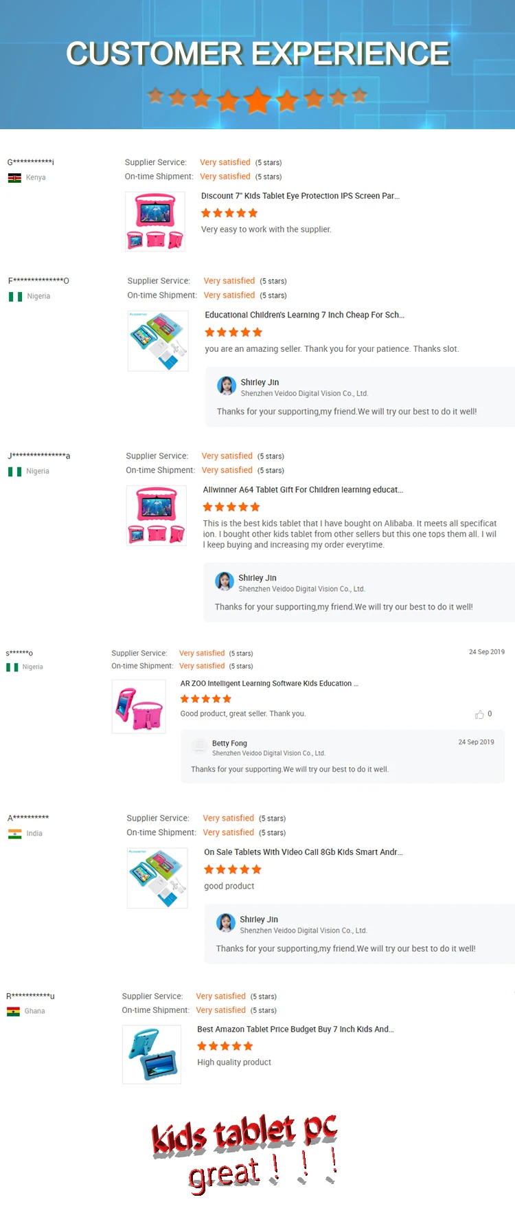Screen dimensions: 515x1226
Task: Click the Kenya flag icon
Action: (x=14, y=177)
